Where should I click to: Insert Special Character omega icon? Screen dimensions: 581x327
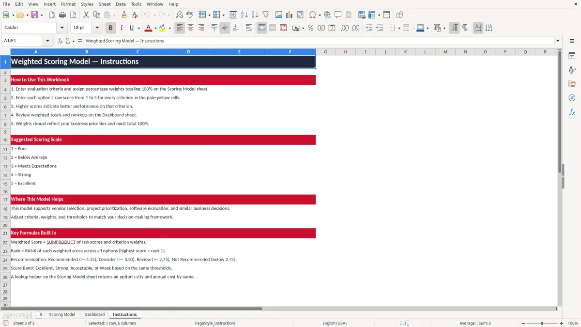312,15
